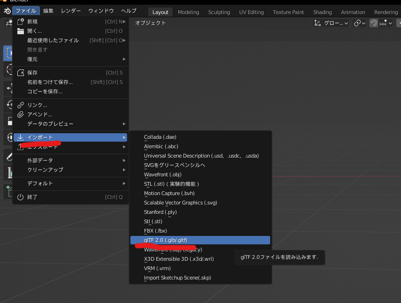The width and height of the screenshot is (401, 303).
Task: Choose コピーを保存...
Action: pyautogui.click(x=70, y=91)
